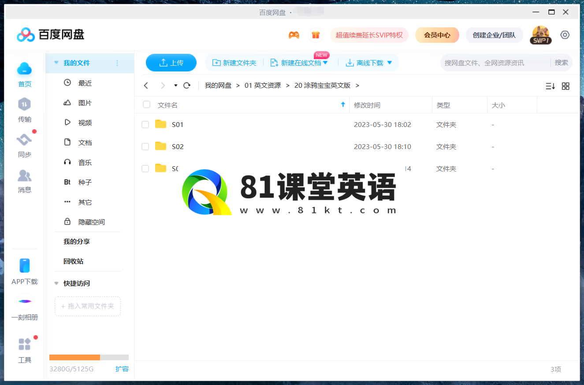The image size is (584, 385).
Task: Sort by 类型 column header
Action: [443, 105]
